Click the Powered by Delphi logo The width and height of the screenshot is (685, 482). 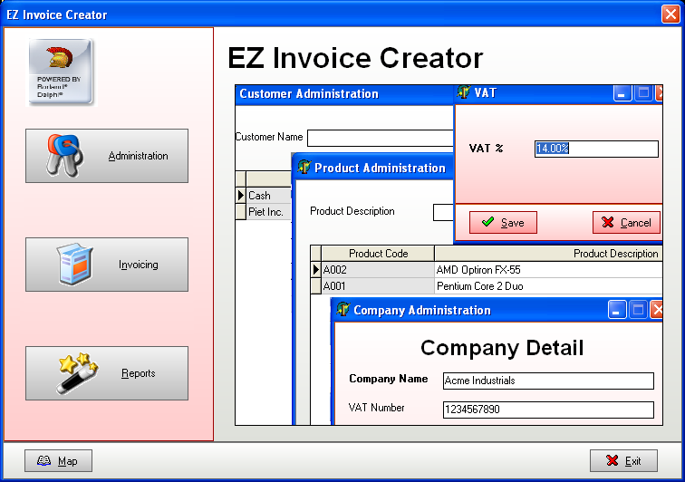60,72
